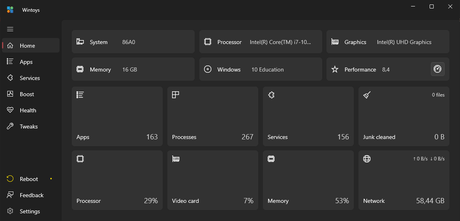This screenshot has height=221, width=460.
Task: Click the broom icon on Junk cleaned tile
Action: [367, 95]
